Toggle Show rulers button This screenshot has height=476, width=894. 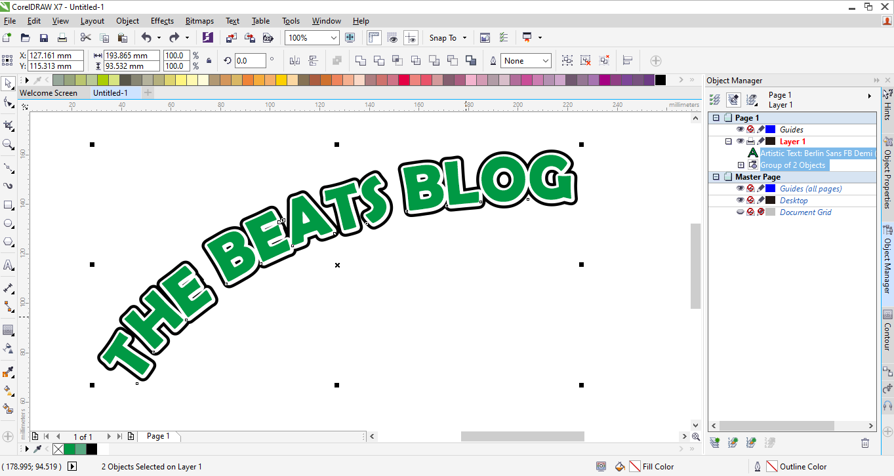(374, 38)
